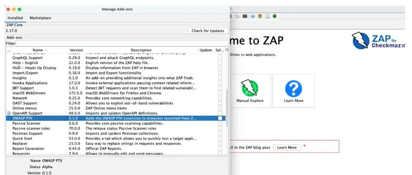Tick checkbox for JWT Support row
The image size is (412, 175).
point(220,88)
